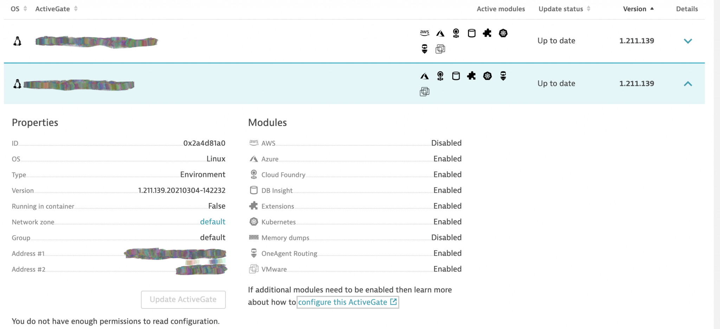
Task: Click the DB Insight database icon
Action: coord(253,190)
